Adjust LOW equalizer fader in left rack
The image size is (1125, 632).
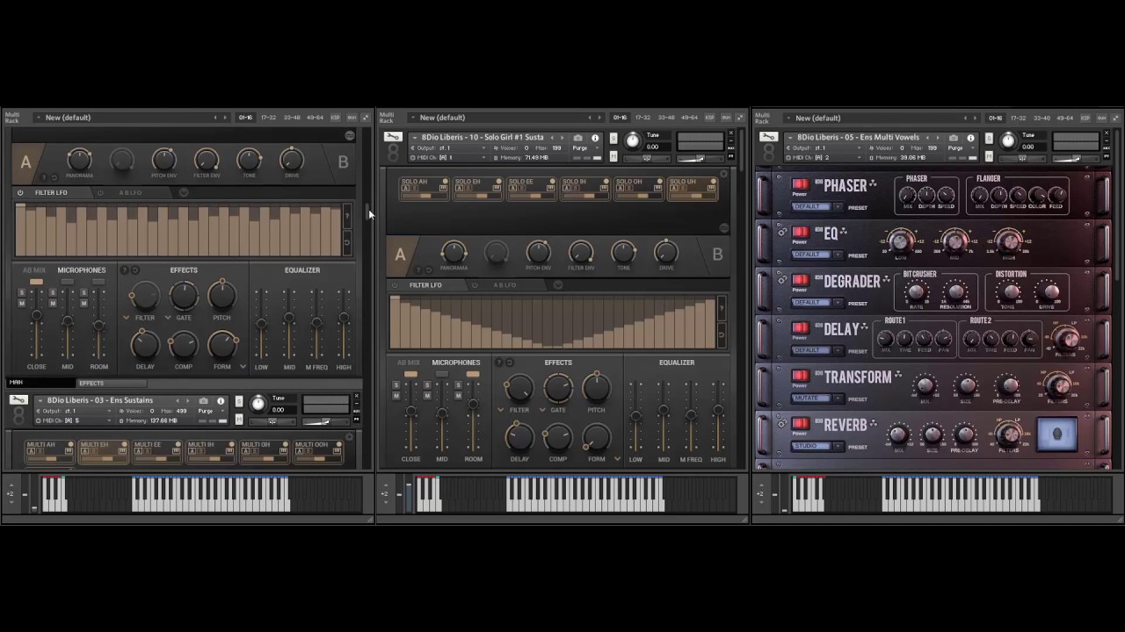click(x=261, y=322)
